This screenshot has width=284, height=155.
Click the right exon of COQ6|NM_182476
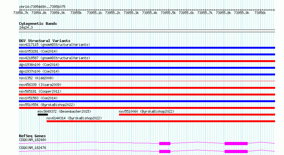pyautogui.click(x=236, y=151)
